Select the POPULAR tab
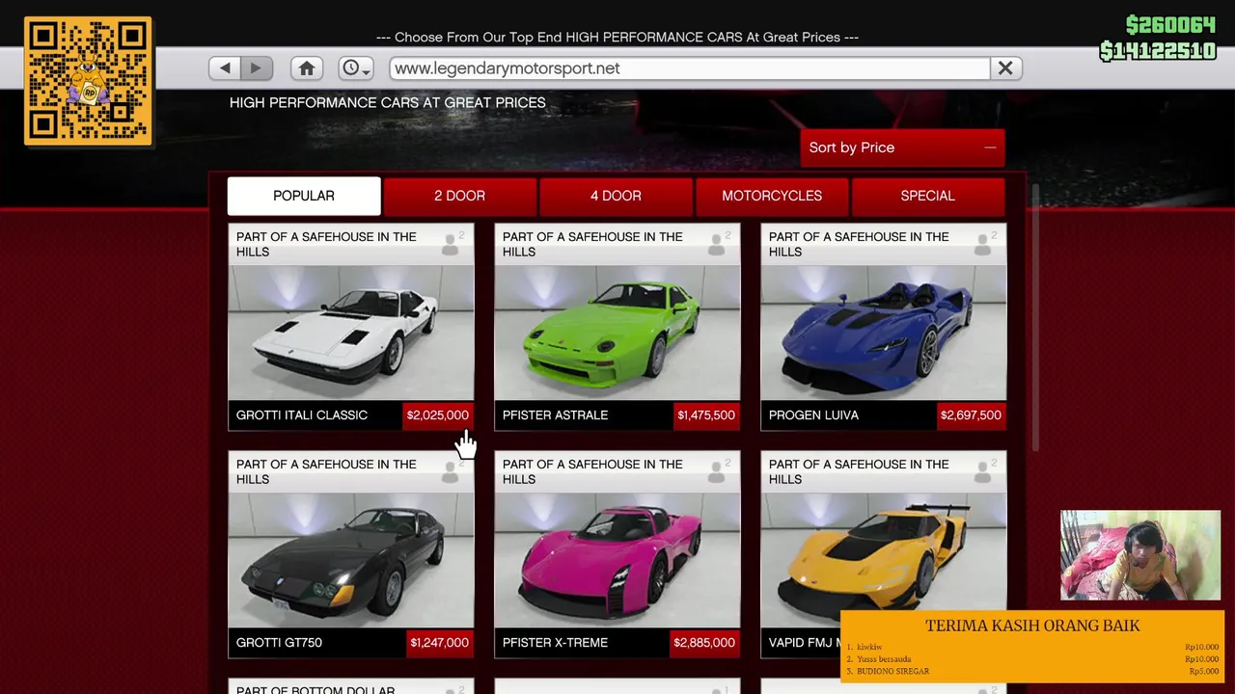 click(304, 196)
